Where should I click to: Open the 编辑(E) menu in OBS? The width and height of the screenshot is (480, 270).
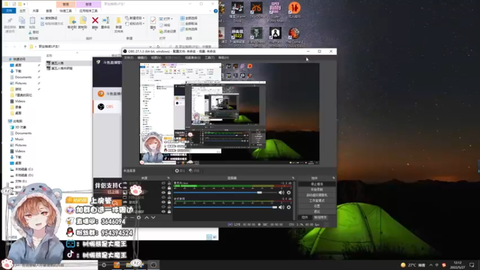[x=142, y=58]
